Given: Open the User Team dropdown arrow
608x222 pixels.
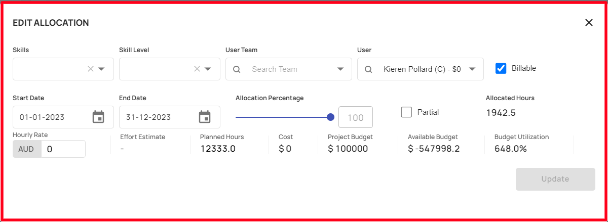Looking at the screenshot, I should point(340,69).
